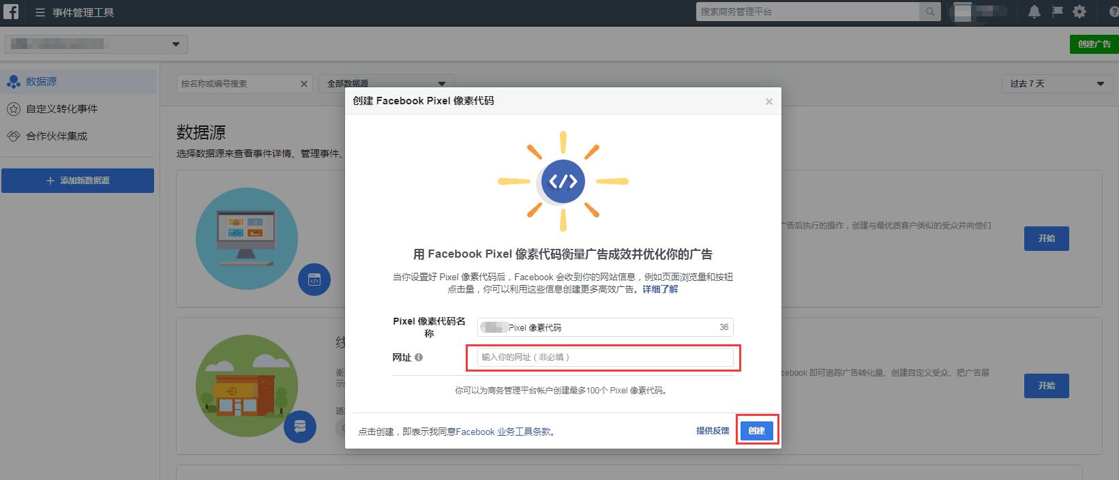Click 开始 on the website pixel card
This screenshot has height=480, width=1119.
1047,239
